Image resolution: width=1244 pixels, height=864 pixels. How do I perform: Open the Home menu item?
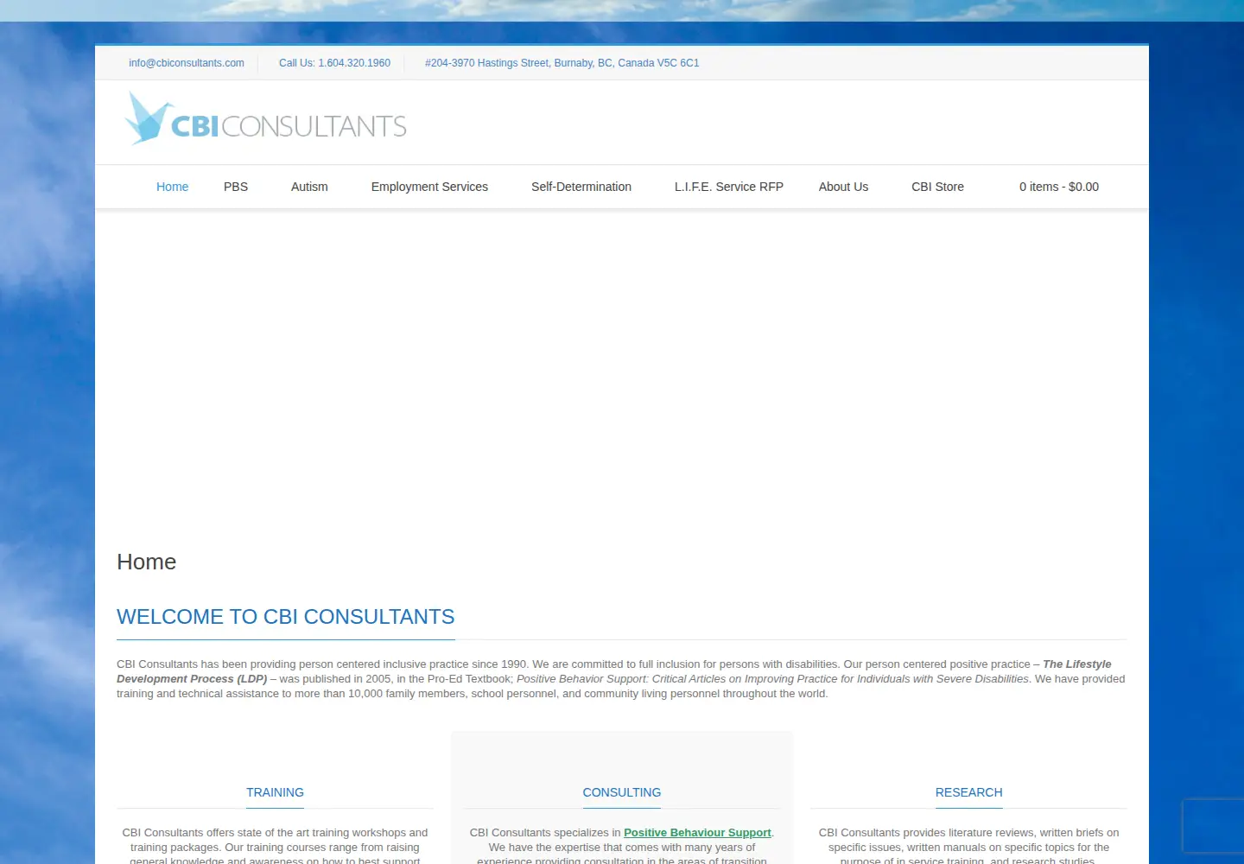172,187
